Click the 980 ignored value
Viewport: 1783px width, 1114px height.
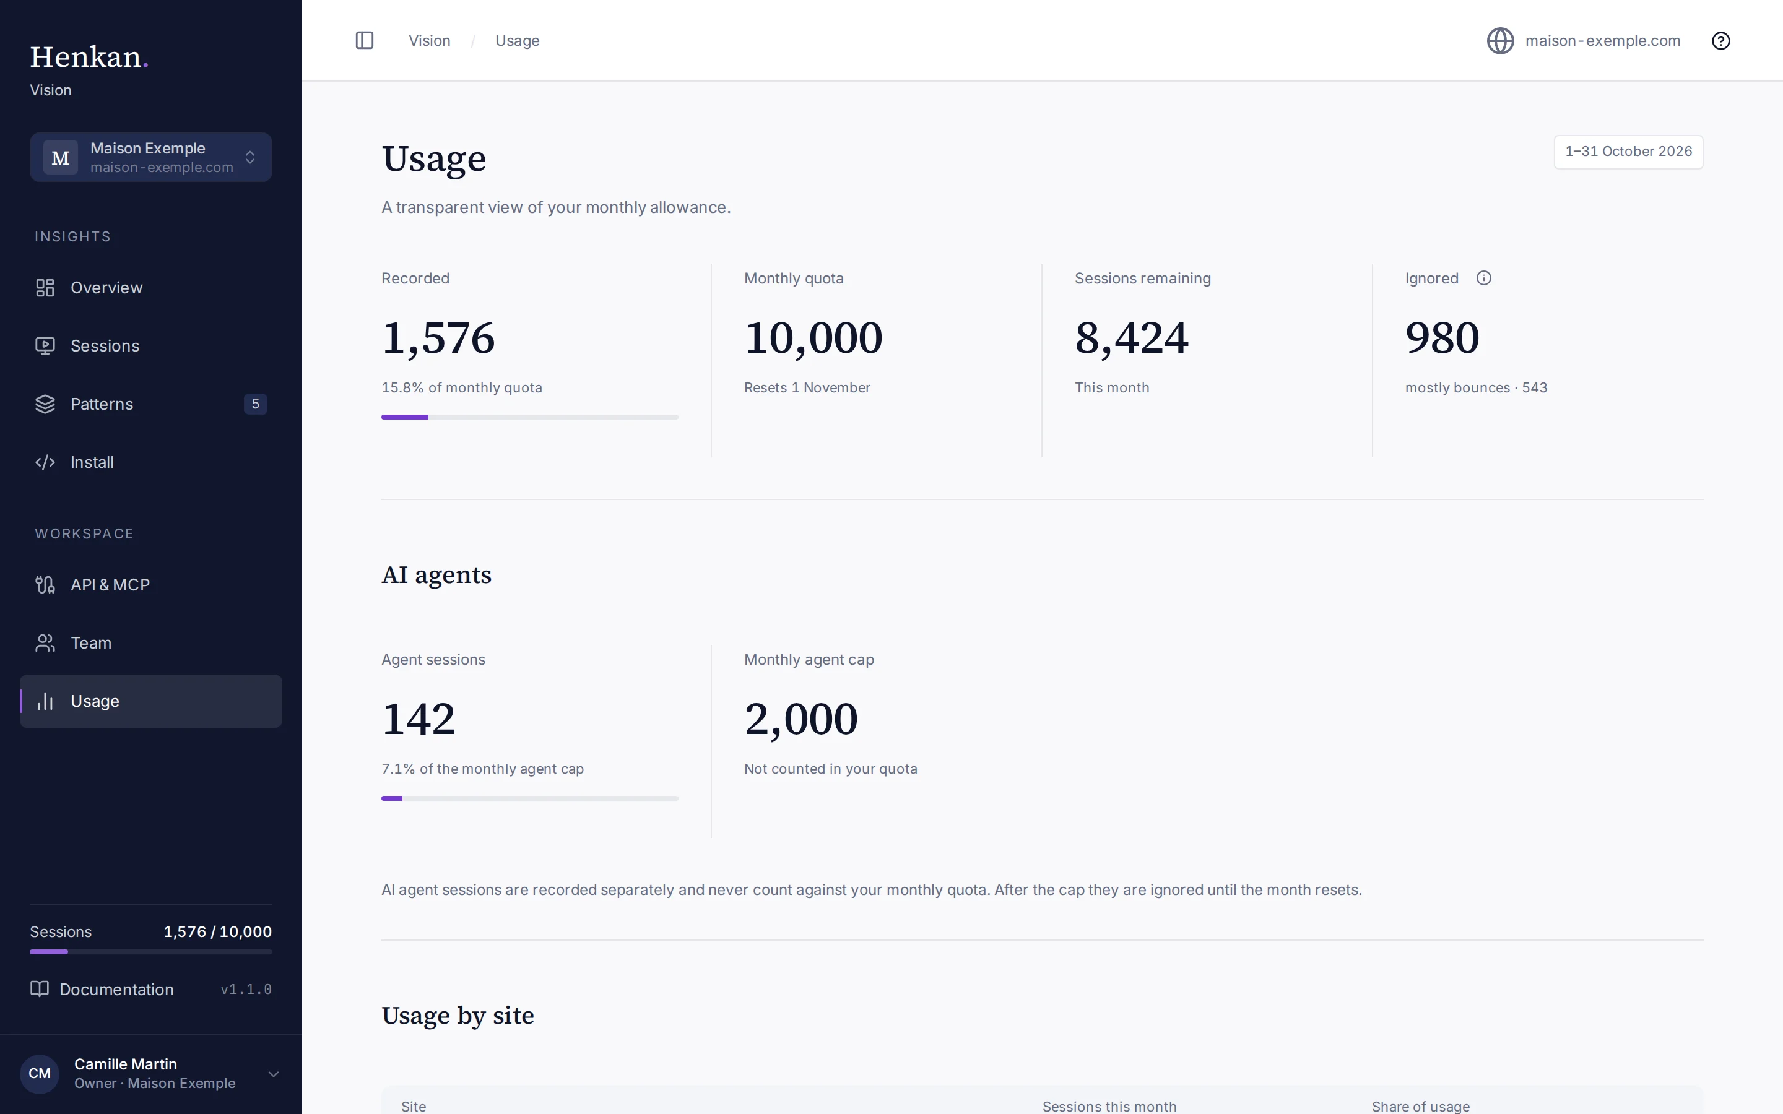coord(1442,337)
